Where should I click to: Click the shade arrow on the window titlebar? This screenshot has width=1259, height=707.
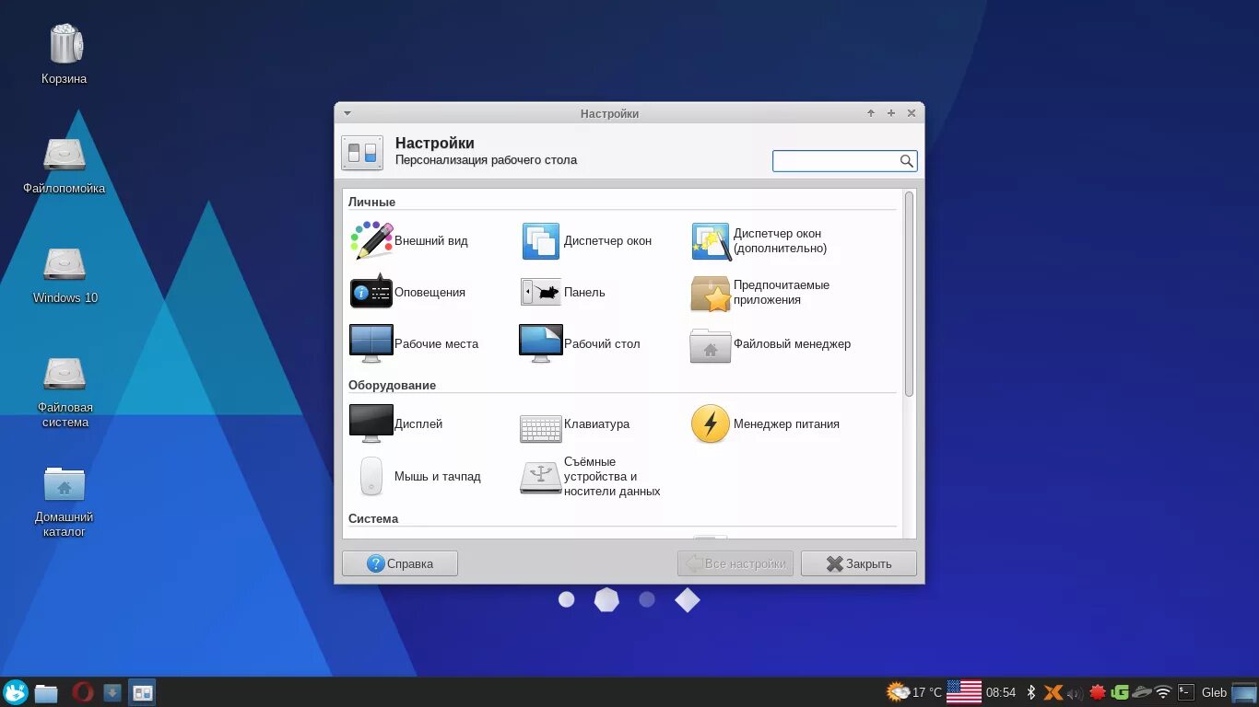coord(347,112)
